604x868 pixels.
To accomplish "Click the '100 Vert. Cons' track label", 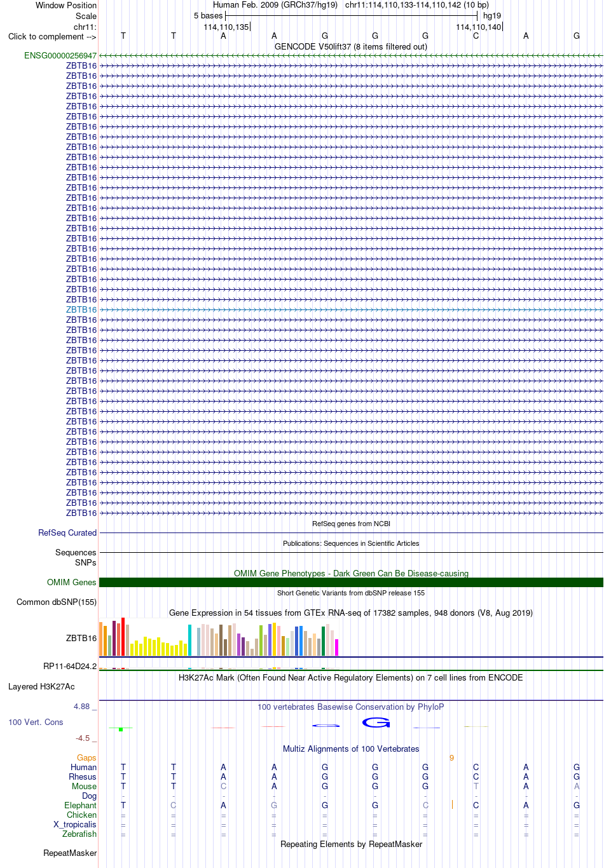I will (x=36, y=722).
